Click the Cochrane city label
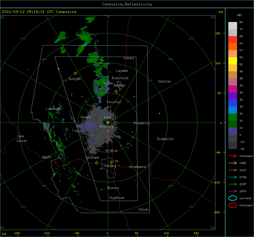Screen dimensions: 254x237 [x=92, y=158]
